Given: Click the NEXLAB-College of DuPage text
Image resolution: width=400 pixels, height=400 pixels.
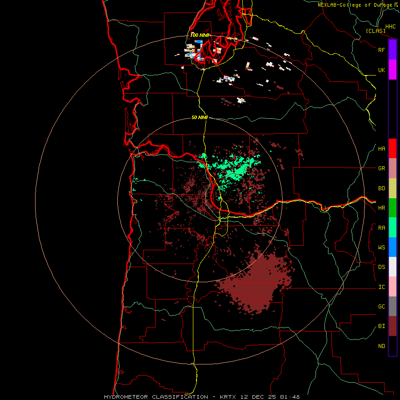Looking at the screenshot, I should (x=355, y=5).
